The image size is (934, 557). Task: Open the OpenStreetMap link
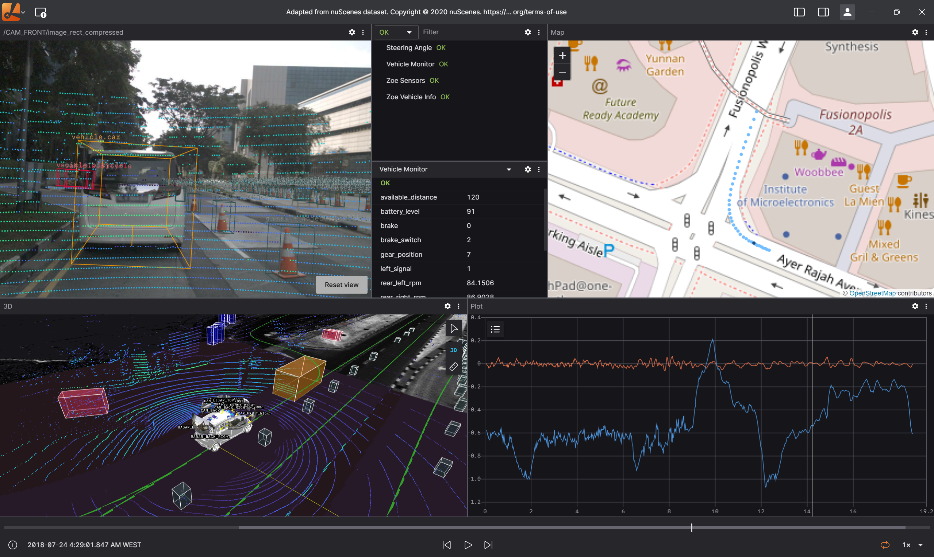872,293
